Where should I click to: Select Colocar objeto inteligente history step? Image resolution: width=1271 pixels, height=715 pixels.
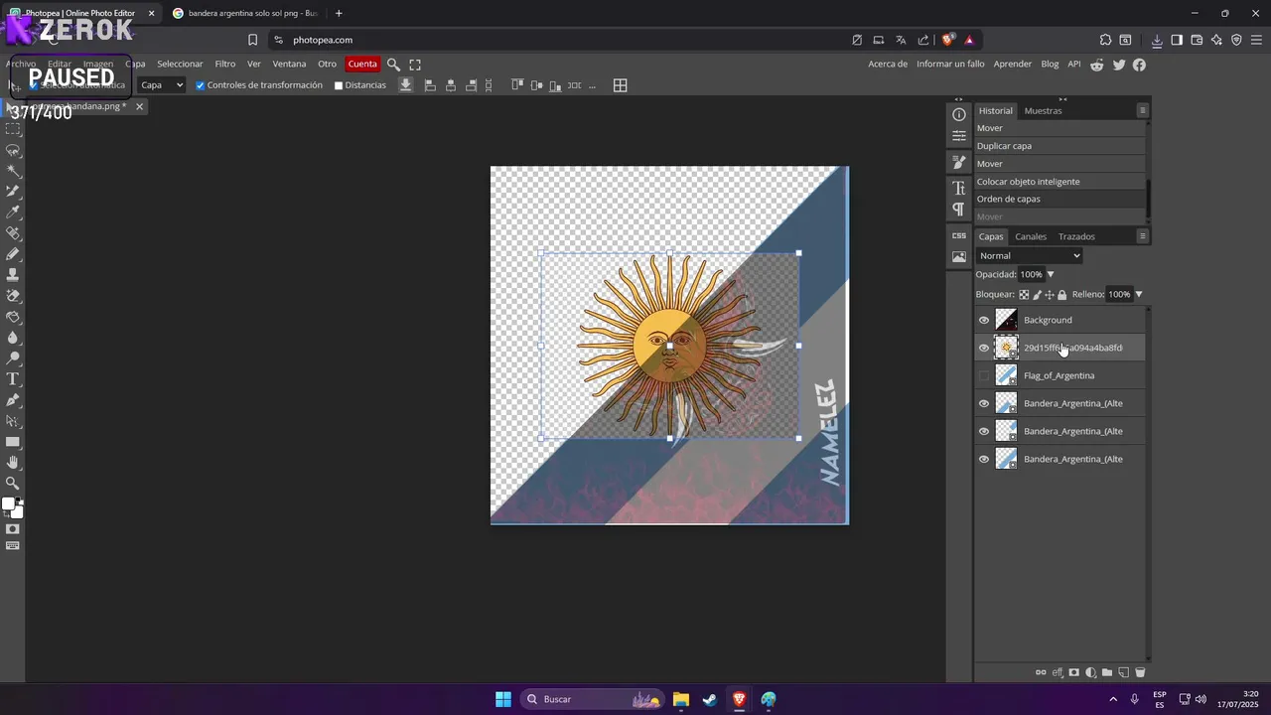(1060, 182)
